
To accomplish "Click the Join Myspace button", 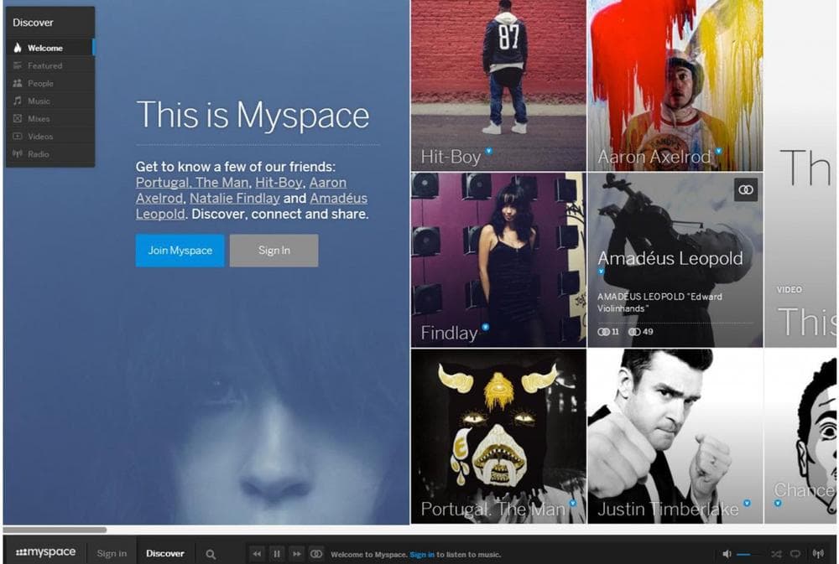I will click(x=179, y=250).
